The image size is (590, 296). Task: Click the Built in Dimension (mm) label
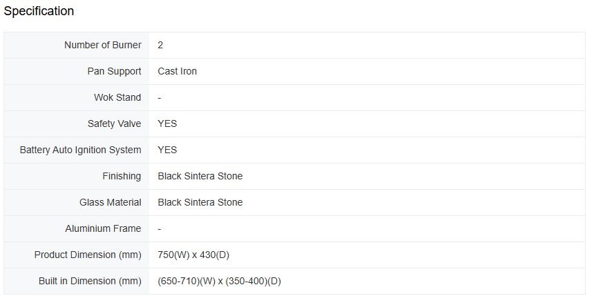tap(90, 281)
